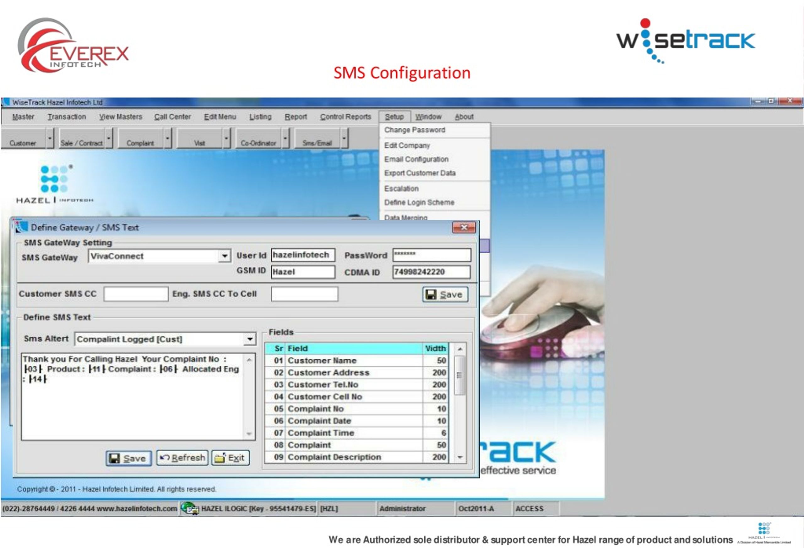
Task: Expand the Sms/Email dropdown arrow
Action: point(344,139)
